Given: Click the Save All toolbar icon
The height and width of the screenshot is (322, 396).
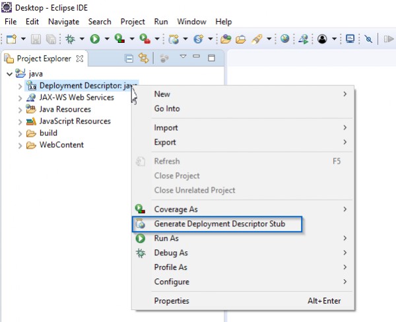Looking at the screenshot, I should click(x=49, y=39).
